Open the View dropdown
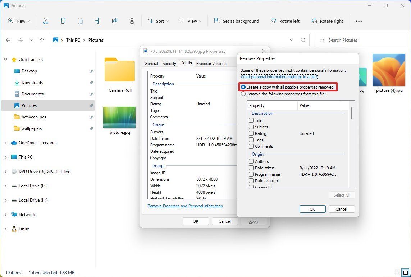411x277 pixels. 190,21
